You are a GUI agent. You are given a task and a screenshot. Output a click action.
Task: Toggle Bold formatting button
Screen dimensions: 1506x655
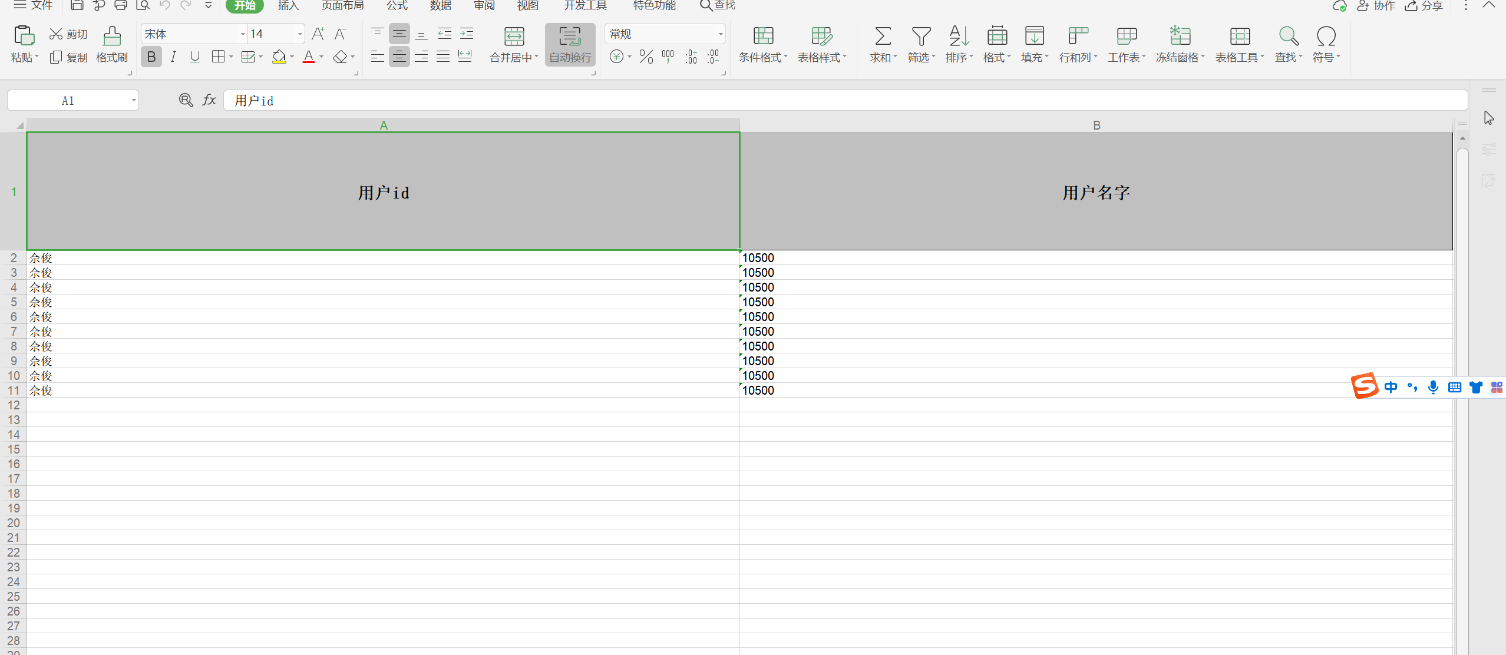coord(151,57)
